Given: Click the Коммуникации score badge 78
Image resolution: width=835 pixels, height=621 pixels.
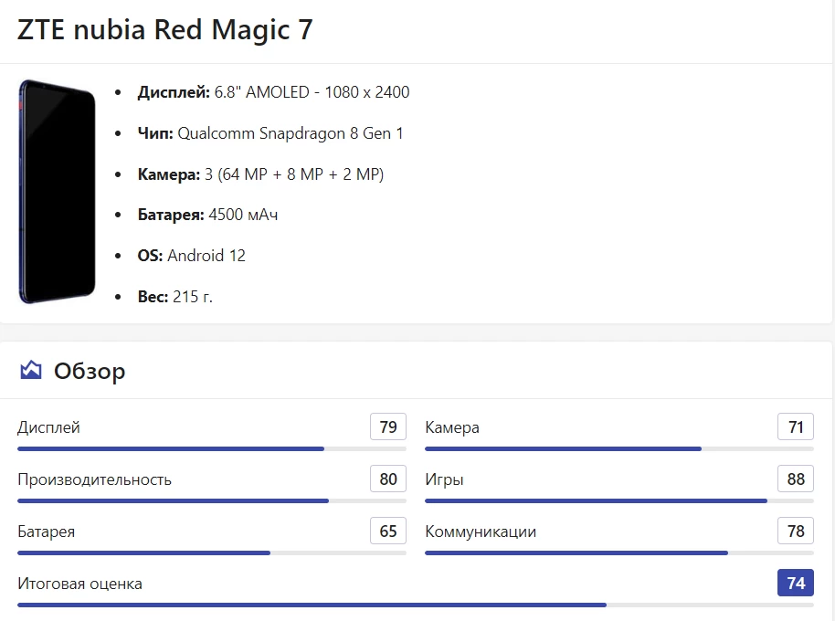Looking at the screenshot, I should (x=796, y=532).
